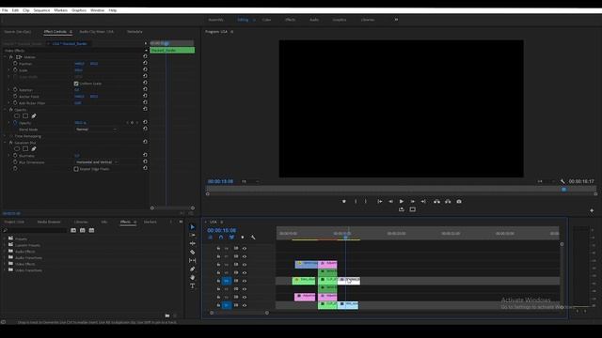
Task: Toggle the Uniform Scale checkbox
Action: (76, 84)
